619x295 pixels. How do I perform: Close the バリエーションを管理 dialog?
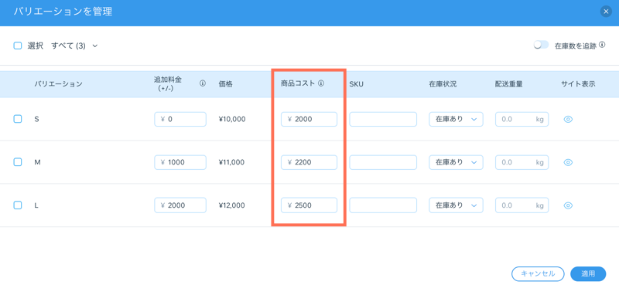pos(606,12)
